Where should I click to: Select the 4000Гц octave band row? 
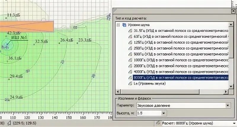point(181,72)
